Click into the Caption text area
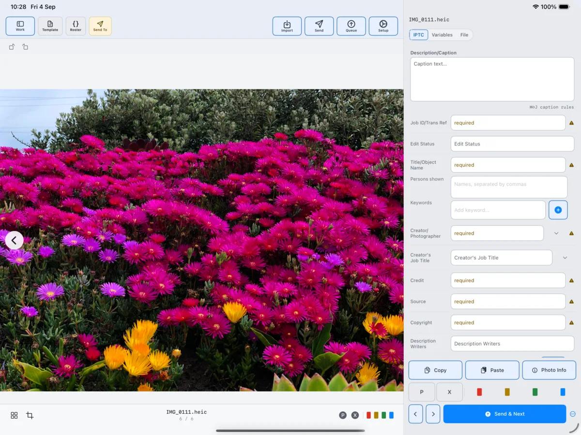Image resolution: width=581 pixels, height=435 pixels. [x=492, y=79]
